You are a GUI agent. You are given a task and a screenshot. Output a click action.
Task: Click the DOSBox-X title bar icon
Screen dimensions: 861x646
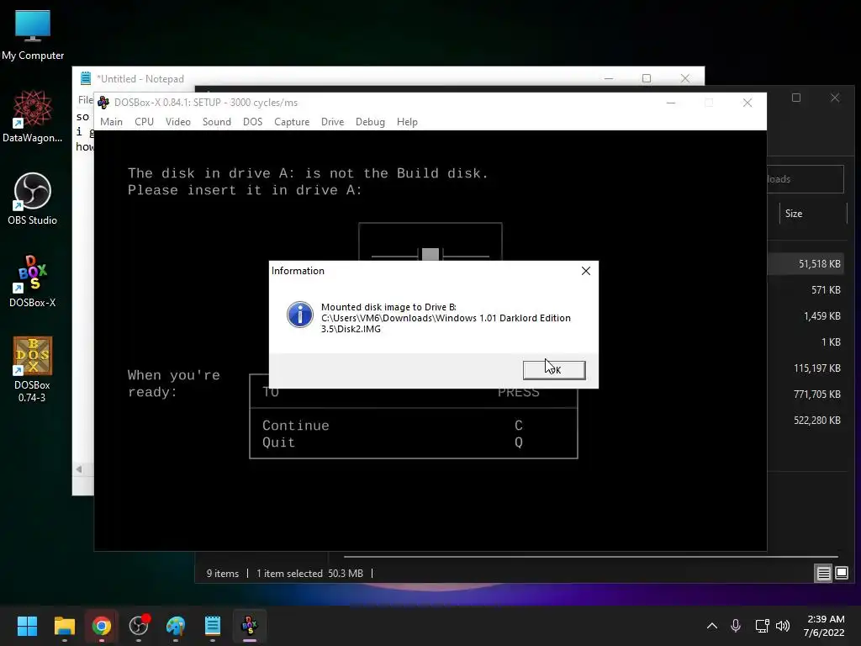[x=103, y=103]
